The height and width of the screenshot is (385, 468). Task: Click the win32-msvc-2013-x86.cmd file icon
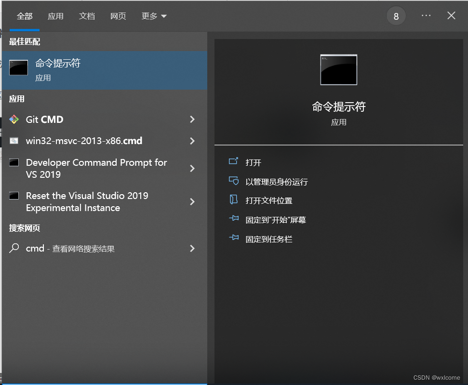14,141
